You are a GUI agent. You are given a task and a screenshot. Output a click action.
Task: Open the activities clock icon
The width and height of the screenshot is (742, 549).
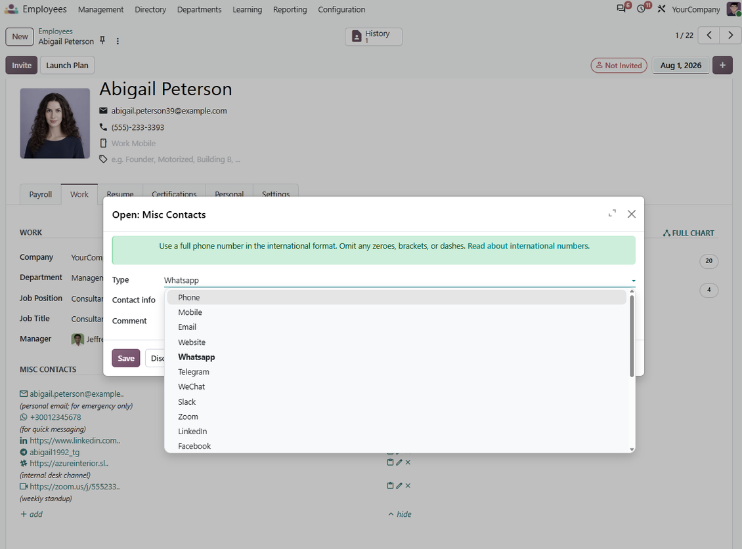[641, 9]
